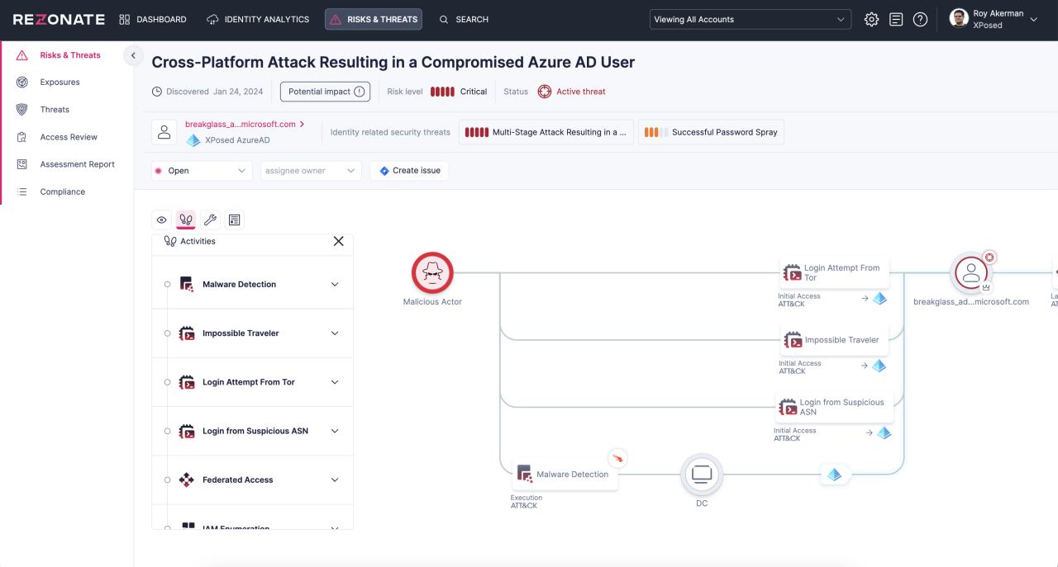Viewport: 1058px width, 567px height.
Task: Collapse the sidebar with the arrow button
Action: coord(133,55)
